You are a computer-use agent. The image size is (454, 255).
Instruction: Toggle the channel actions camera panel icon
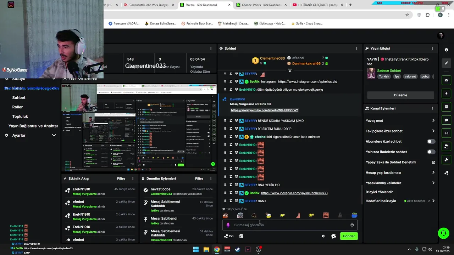point(447,146)
